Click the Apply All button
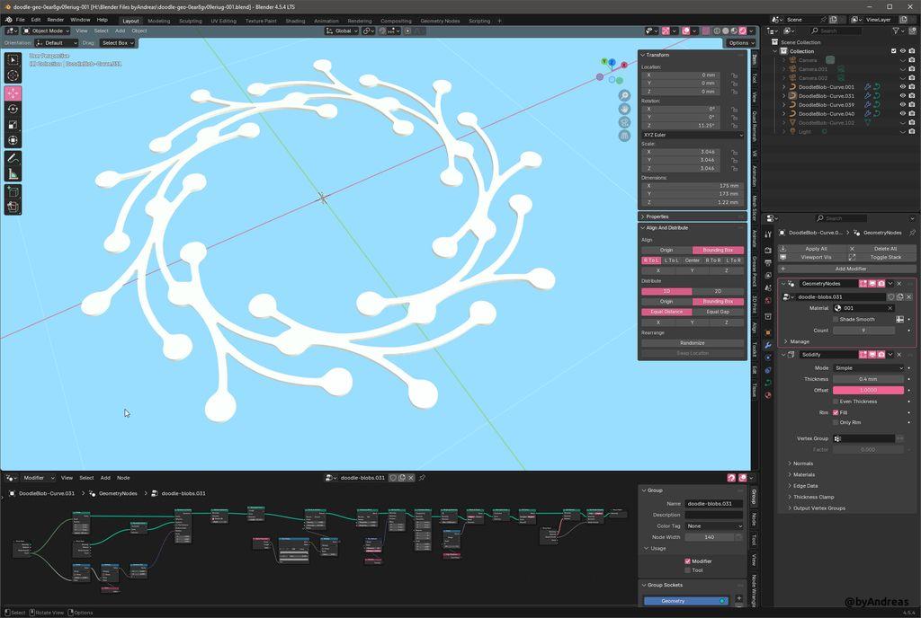This screenshot has width=921, height=618. [x=816, y=249]
